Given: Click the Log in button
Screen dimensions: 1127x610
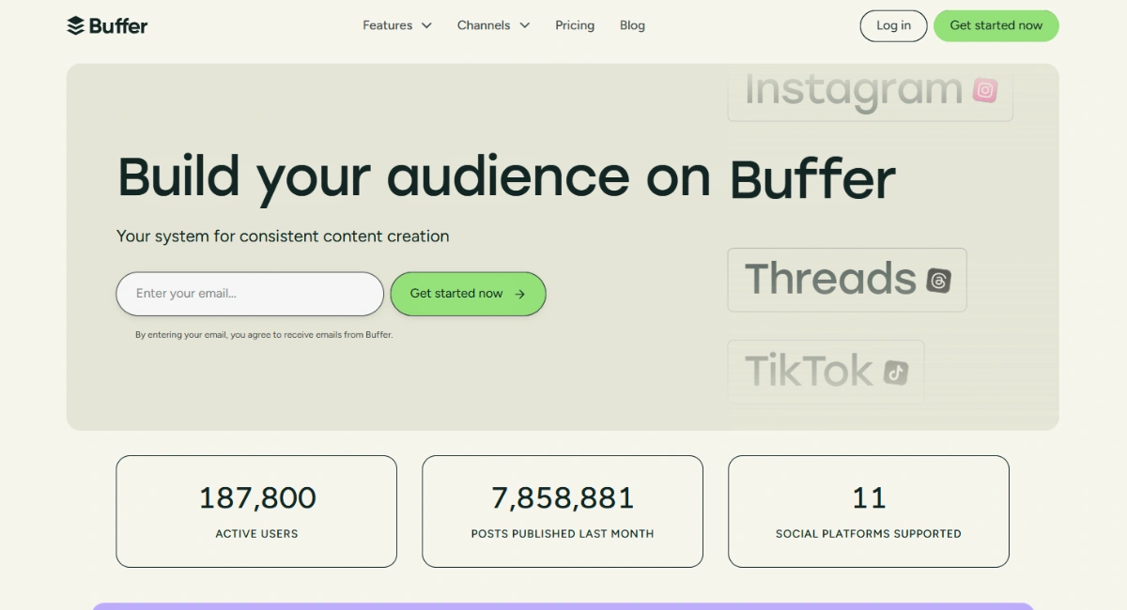Looking at the screenshot, I should point(893,25).
